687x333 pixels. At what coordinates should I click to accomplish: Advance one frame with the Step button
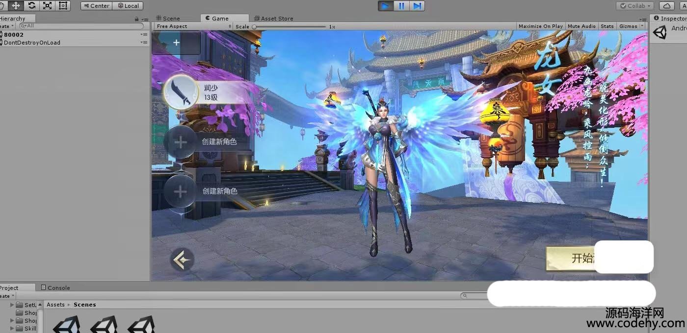click(417, 6)
